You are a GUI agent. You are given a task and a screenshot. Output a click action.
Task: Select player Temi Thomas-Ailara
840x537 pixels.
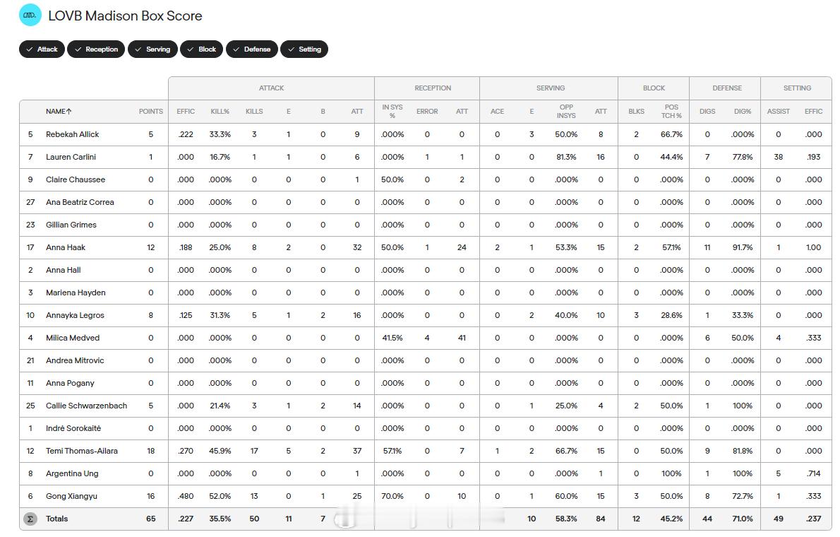81,451
